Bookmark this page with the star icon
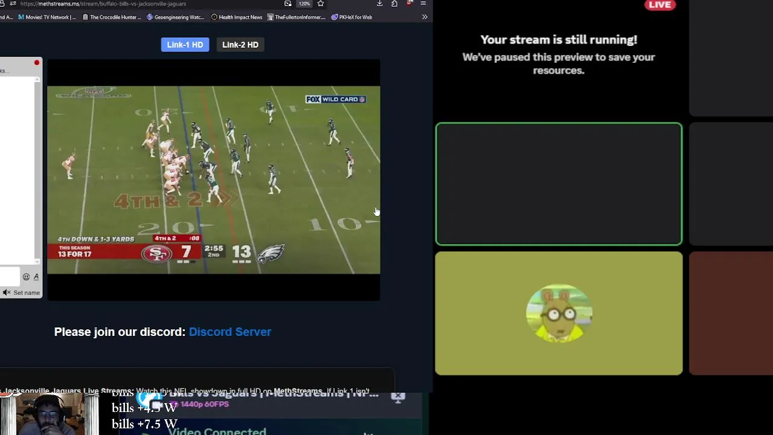The width and height of the screenshot is (773, 435). 321,4
